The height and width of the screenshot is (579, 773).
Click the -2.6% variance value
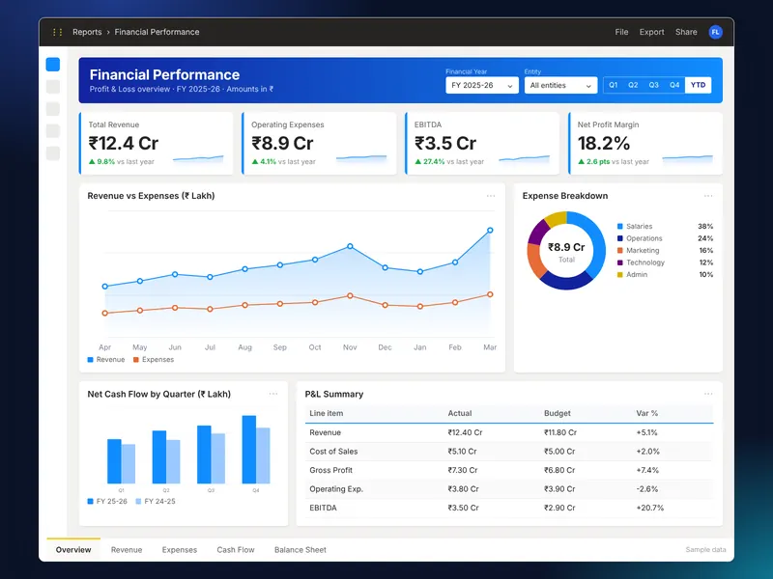coord(646,489)
